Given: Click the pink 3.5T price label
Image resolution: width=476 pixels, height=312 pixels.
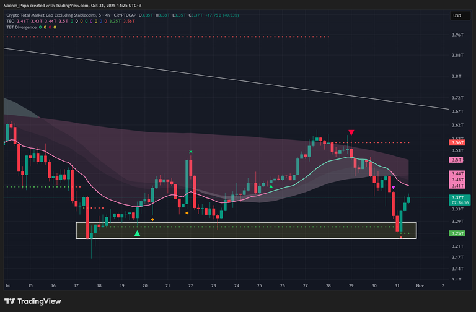Looking at the screenshot, I should click(x=457, y=159).
